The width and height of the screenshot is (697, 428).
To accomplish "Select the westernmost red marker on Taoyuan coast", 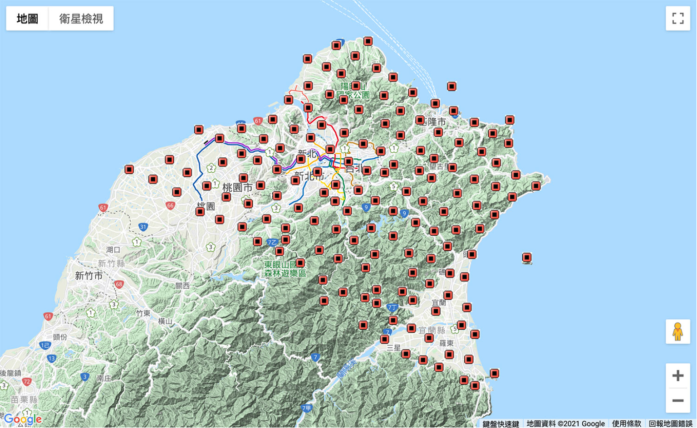I will [x=129, y=170].
